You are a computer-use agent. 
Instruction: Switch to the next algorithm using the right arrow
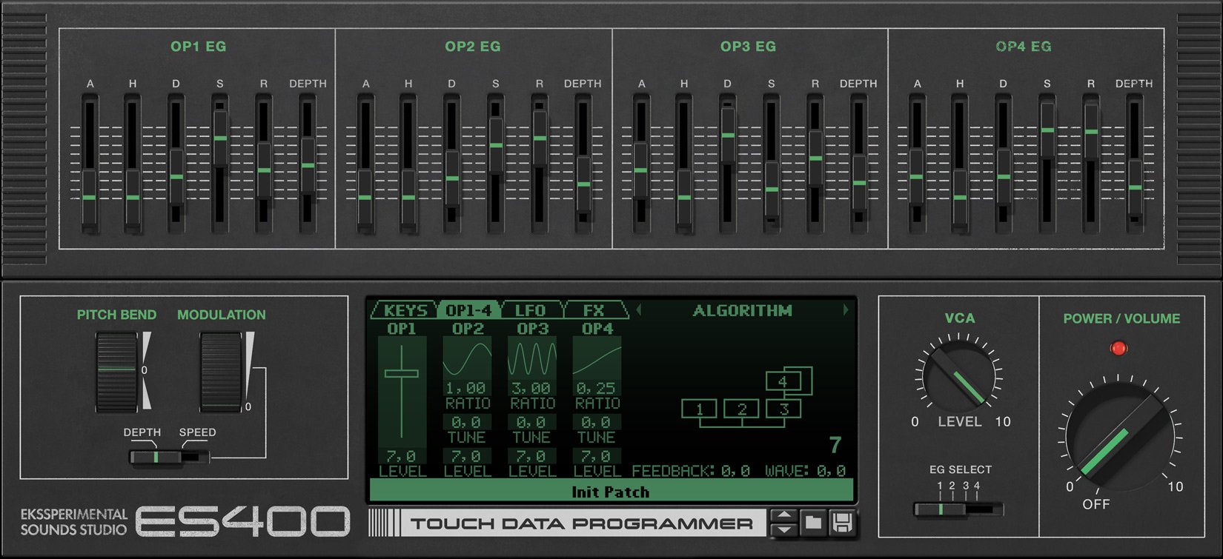pos(845,311)
